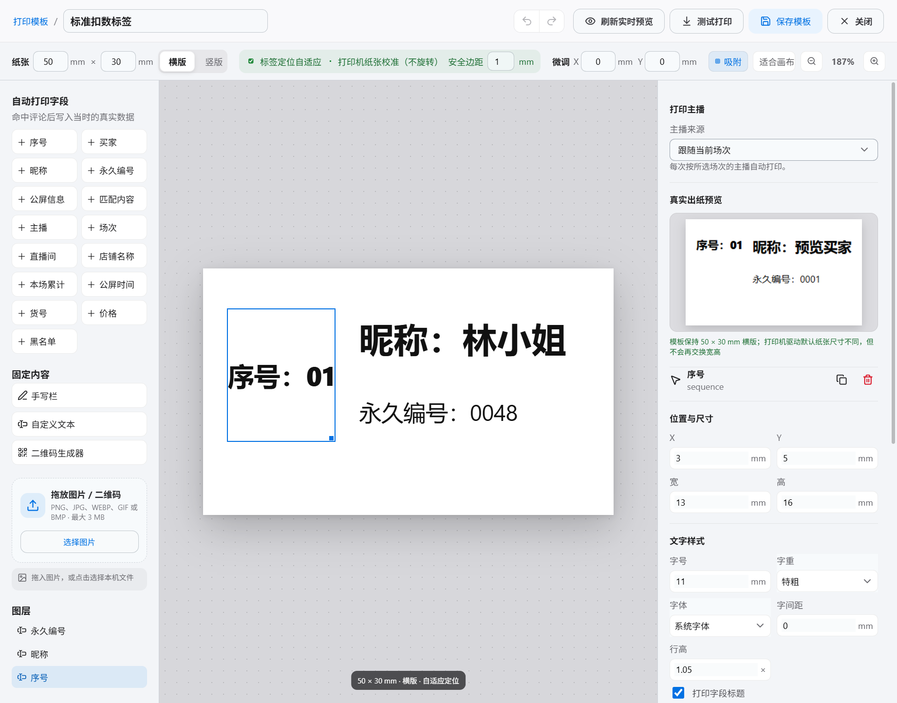The width and height of the screenshot is (897, 703).
Task: Add the 二维码生成器 QR code element
Action: coord(79,453)
